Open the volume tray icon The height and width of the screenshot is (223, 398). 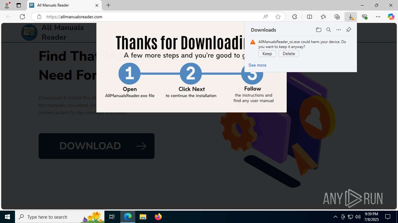coord(358,217)
